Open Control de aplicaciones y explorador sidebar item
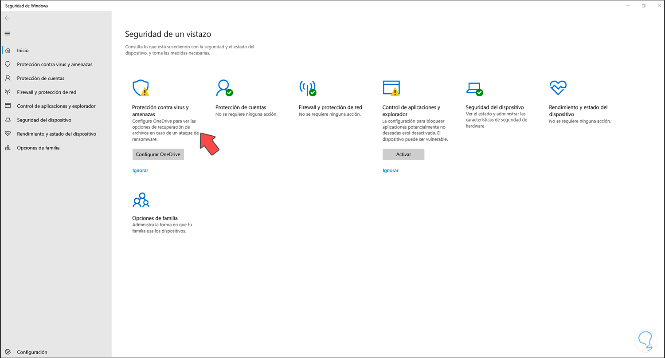 [x=56, y=106]
